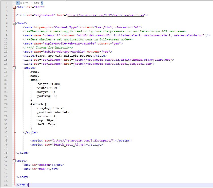Click the DOCTYPE html declaration
The height and width of the screenshot is (188, 213).
29,3
